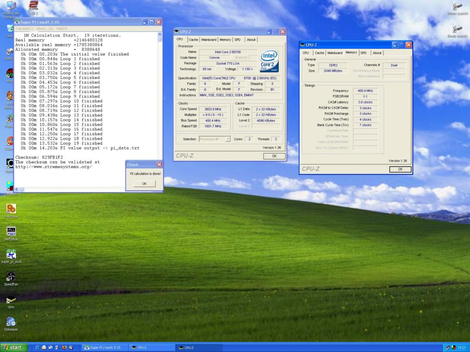Click the CAS# Latency value 3.0 clocks
The width and height of the screenshot is (470, 352).
(365, 102)
